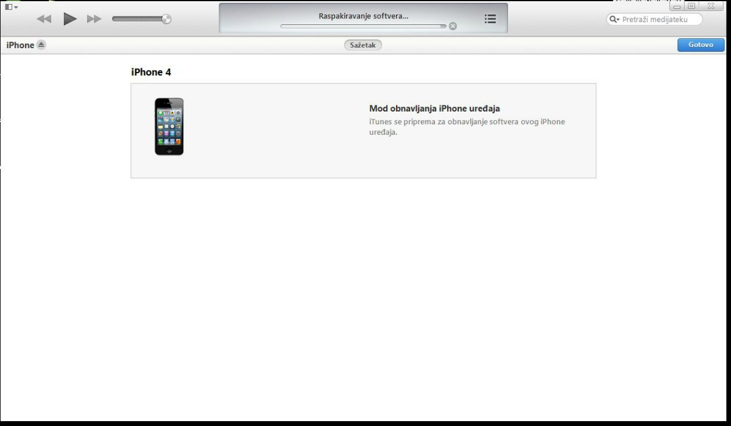Screen dimensions: 731x426
Task: Eject the iPhone with eject icon
Action: point(41,44)
